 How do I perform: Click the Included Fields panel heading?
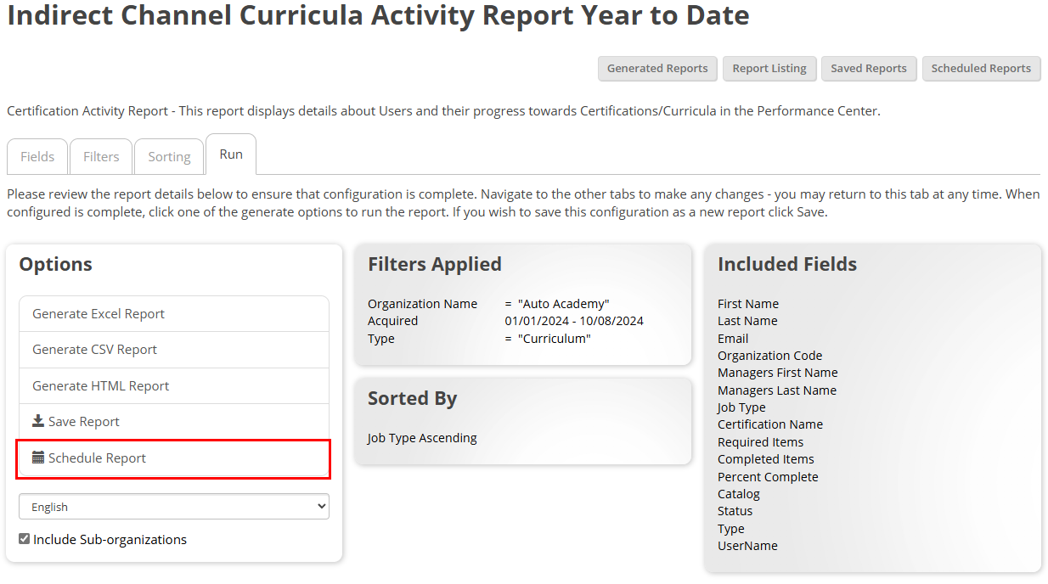(x=787, y=264)
